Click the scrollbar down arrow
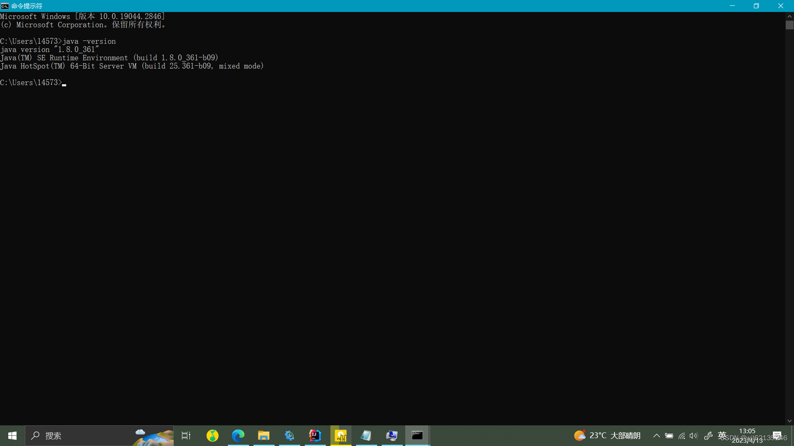Screen dimensions: 794x446 point(789,421)
